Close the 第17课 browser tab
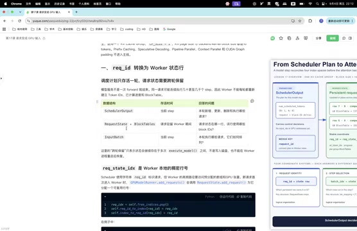This screenshot has width=357, height=231. coord(69,12)
